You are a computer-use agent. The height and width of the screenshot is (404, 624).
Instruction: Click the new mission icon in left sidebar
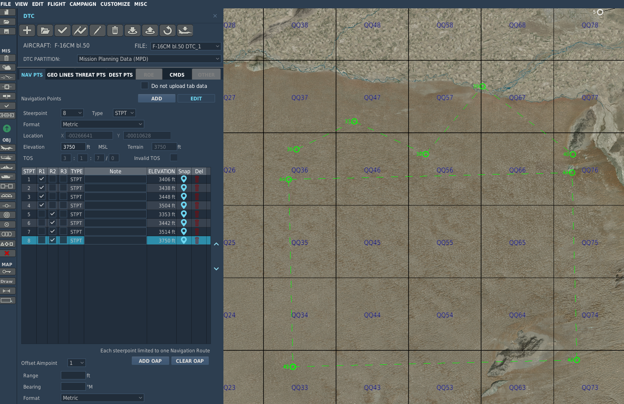[x=7, y=12]
